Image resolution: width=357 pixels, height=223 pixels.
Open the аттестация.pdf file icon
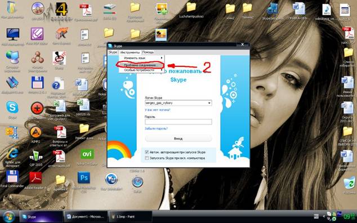[59, 156]
